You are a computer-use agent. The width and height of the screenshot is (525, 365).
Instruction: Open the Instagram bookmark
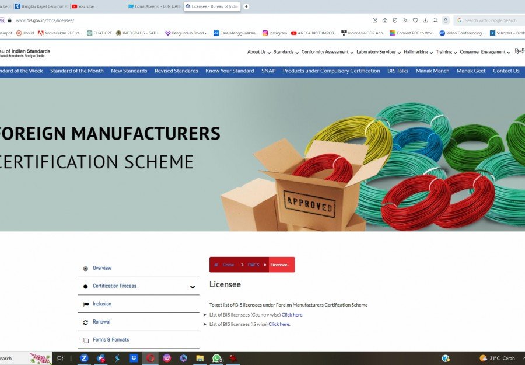click(x=275, y=33)
